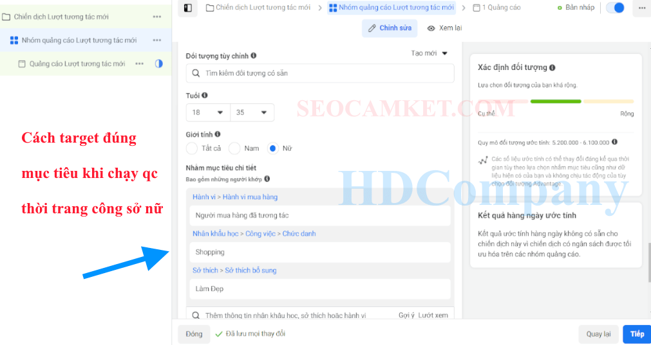Click Sở thích bổ sung category link
Image resolution: width=651 pixels, height=345 pixels.
(250, 270)
